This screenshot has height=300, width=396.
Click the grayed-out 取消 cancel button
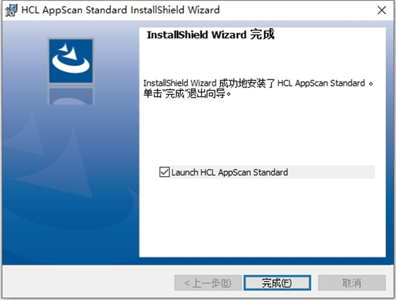click(352, 283)
